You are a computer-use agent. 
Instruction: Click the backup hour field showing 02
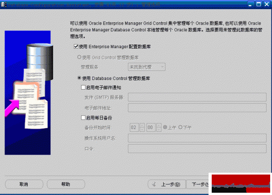click(134, 127)
